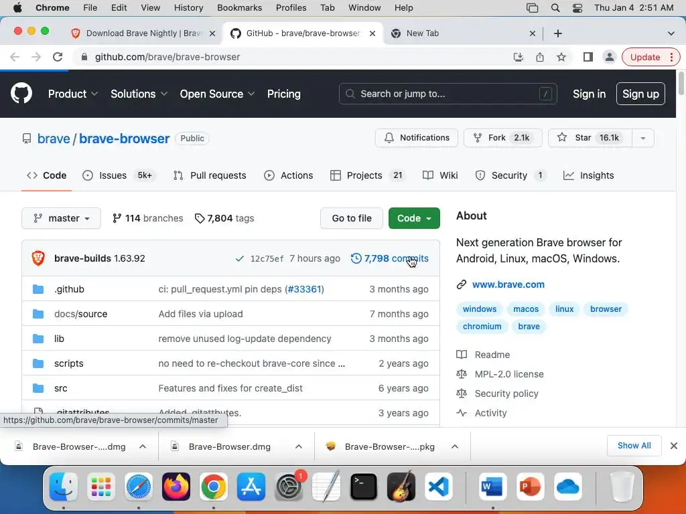Viewport: 686px width, 514px height.
Task: Click the Notifications button
Action: (x=417, y=138)
